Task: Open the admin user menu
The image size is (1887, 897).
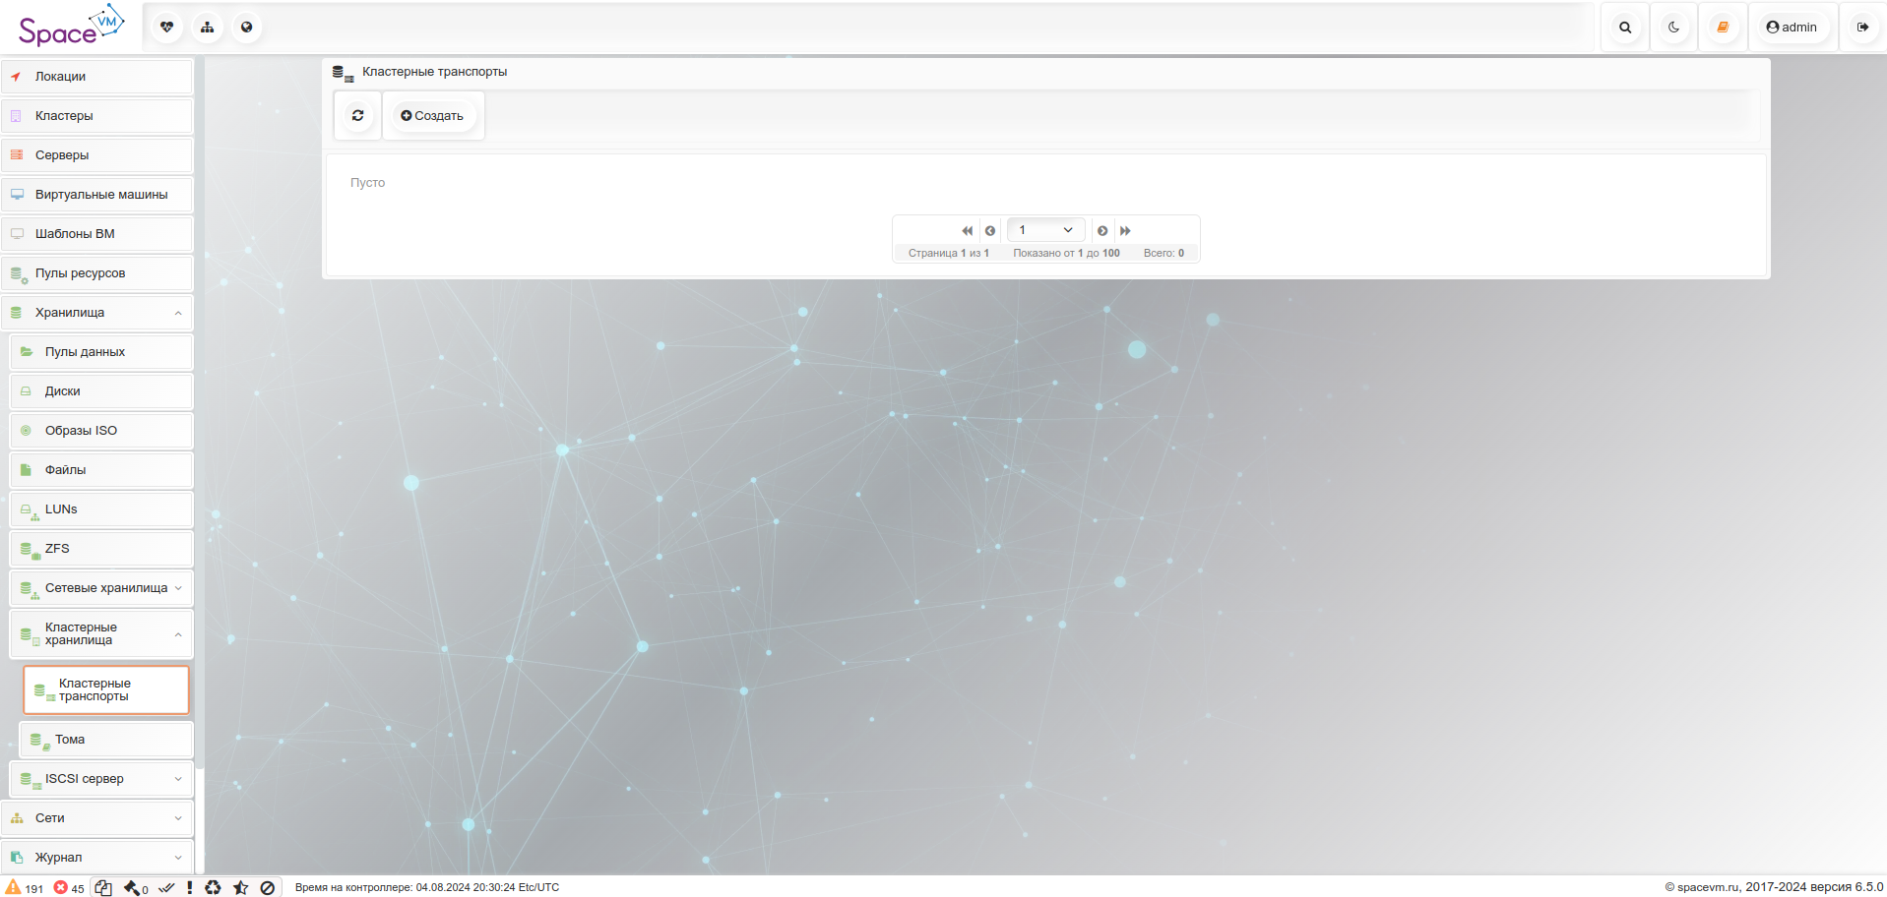Action: click(1792, 28)
